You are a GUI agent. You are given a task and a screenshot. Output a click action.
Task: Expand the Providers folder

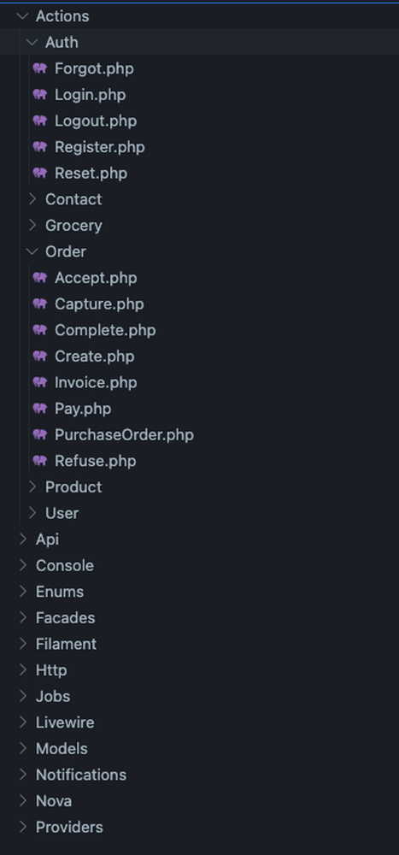coord(23,827)
